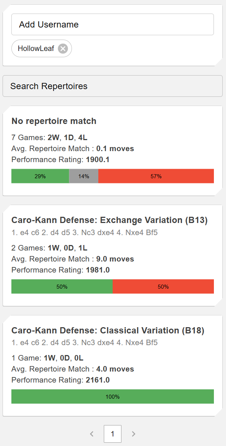This screenshot has height=446, width=226.
Task: Click the move line under Classical Variation
Action: pyautogui.click(x=84, y=343)
